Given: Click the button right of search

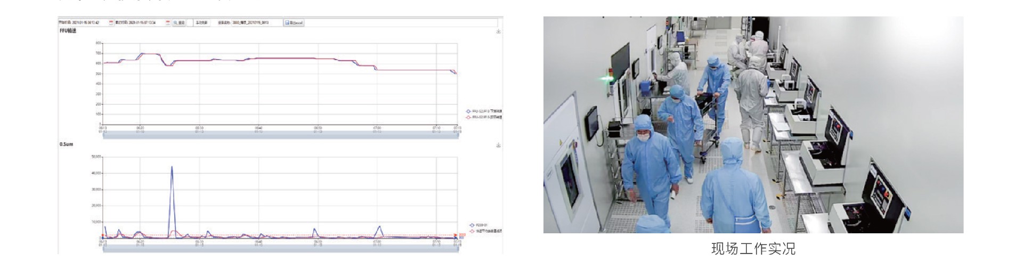Looking at the screenshot, I should click(201, 23).
